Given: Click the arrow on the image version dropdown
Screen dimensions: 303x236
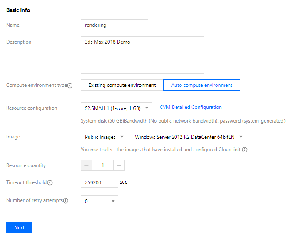Looking at the screenshot, I should click(x=241, y=137).
